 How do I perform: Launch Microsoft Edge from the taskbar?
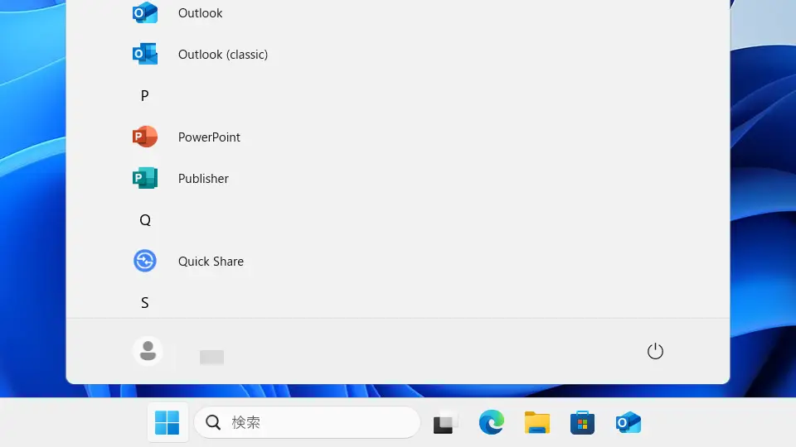[491, 422]
